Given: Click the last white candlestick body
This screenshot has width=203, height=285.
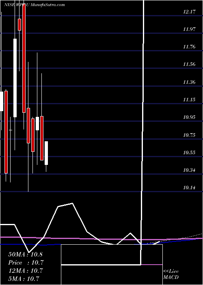Looking at the screenshot, I should pyautogui.click(x=46, y=153).
